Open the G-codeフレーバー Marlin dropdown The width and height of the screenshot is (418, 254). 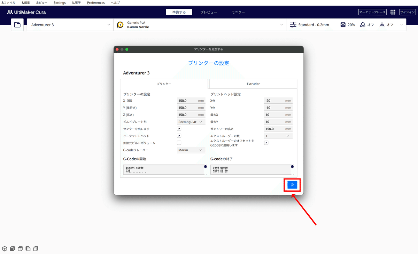pos(191,150)
